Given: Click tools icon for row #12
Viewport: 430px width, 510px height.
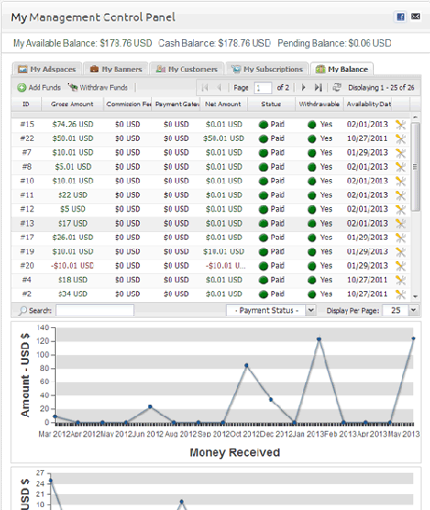Looking at the screenshot, I should [x=401, y=210].
